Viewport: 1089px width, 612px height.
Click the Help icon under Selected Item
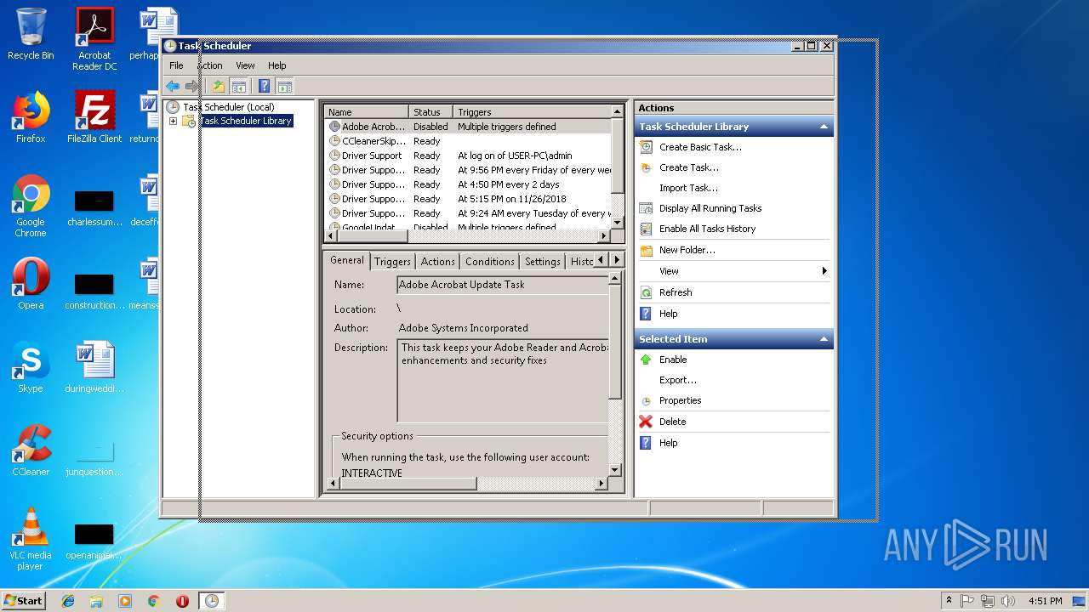coord(646,443)
